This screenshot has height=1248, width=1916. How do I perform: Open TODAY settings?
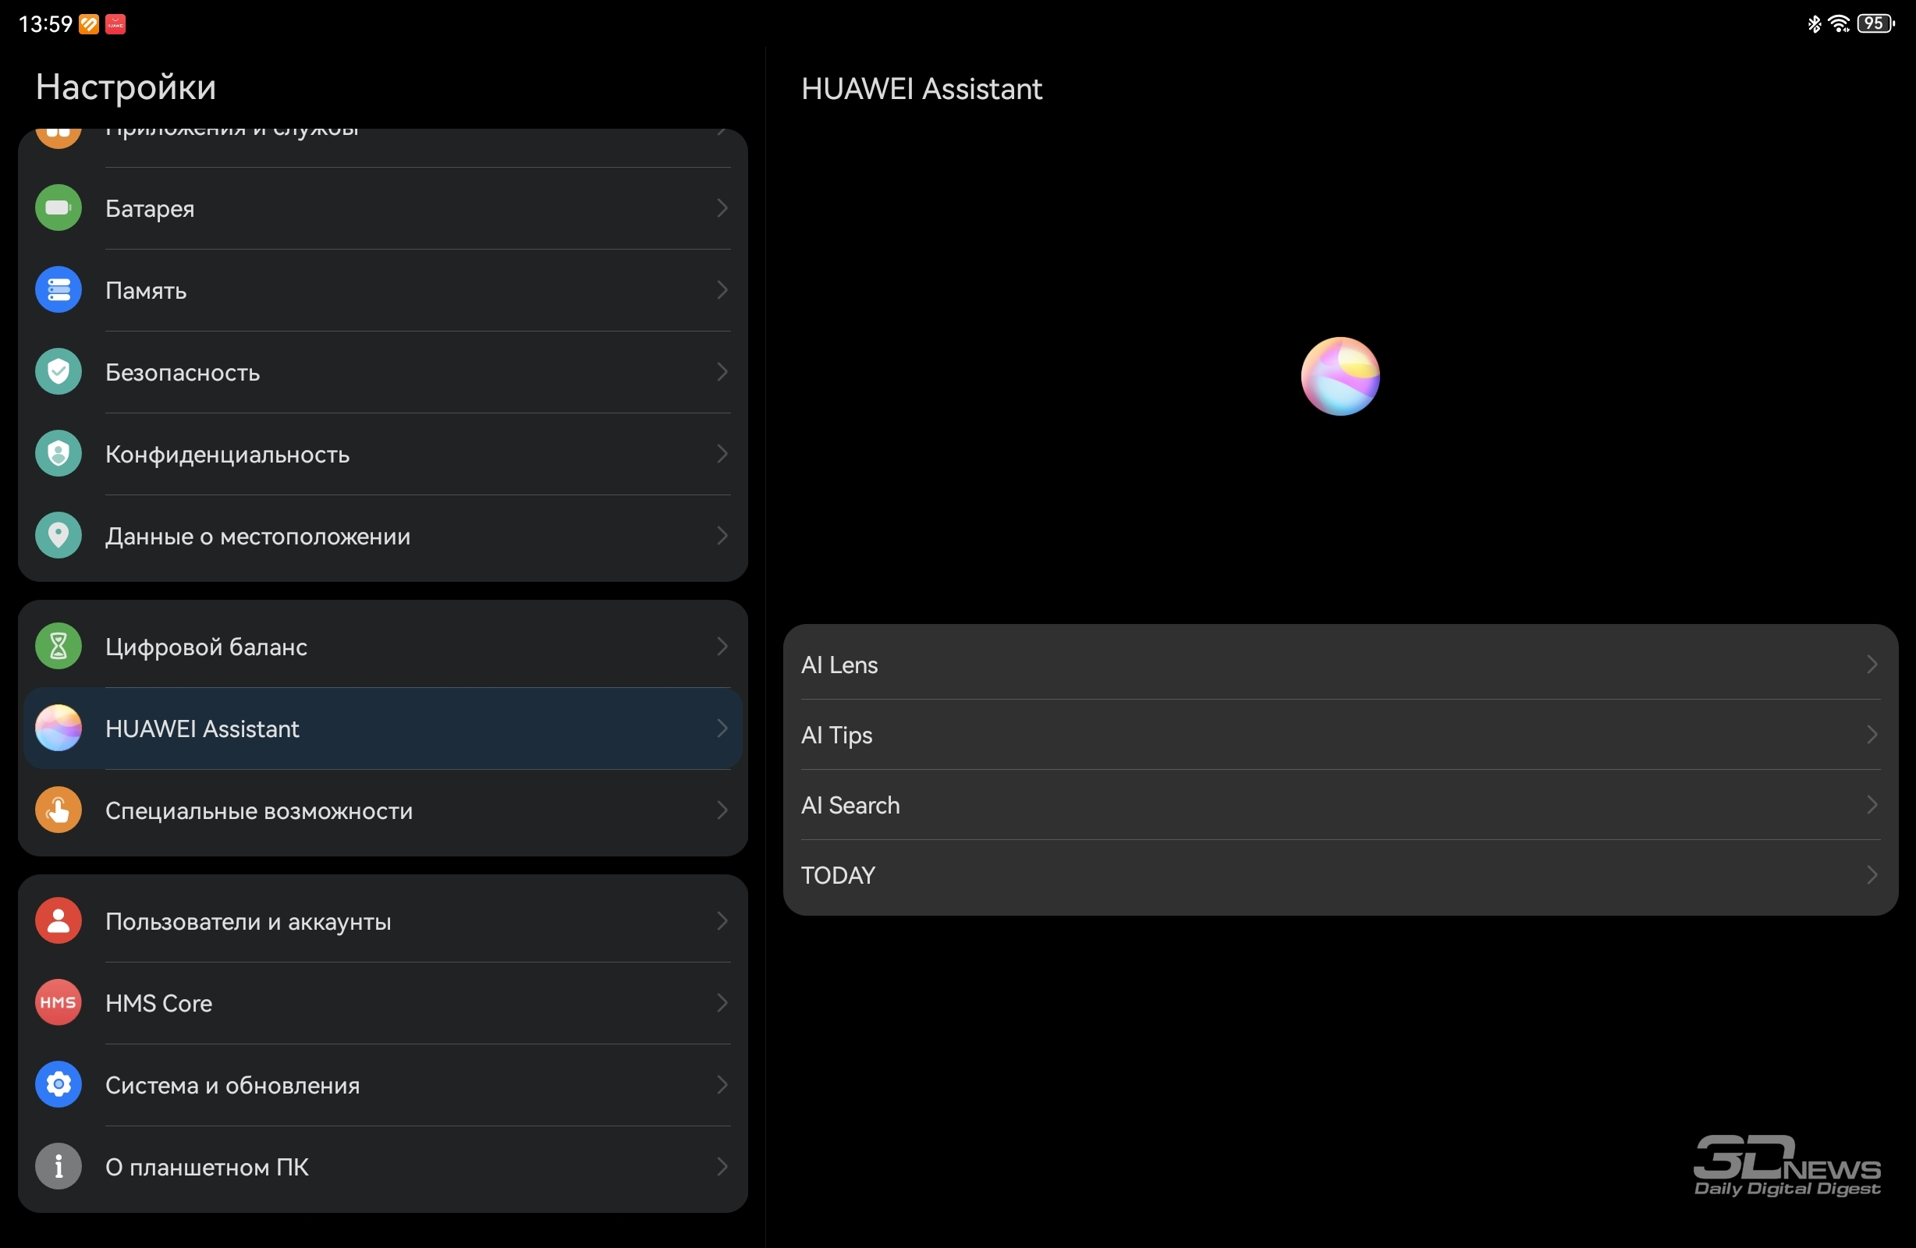1340,875
